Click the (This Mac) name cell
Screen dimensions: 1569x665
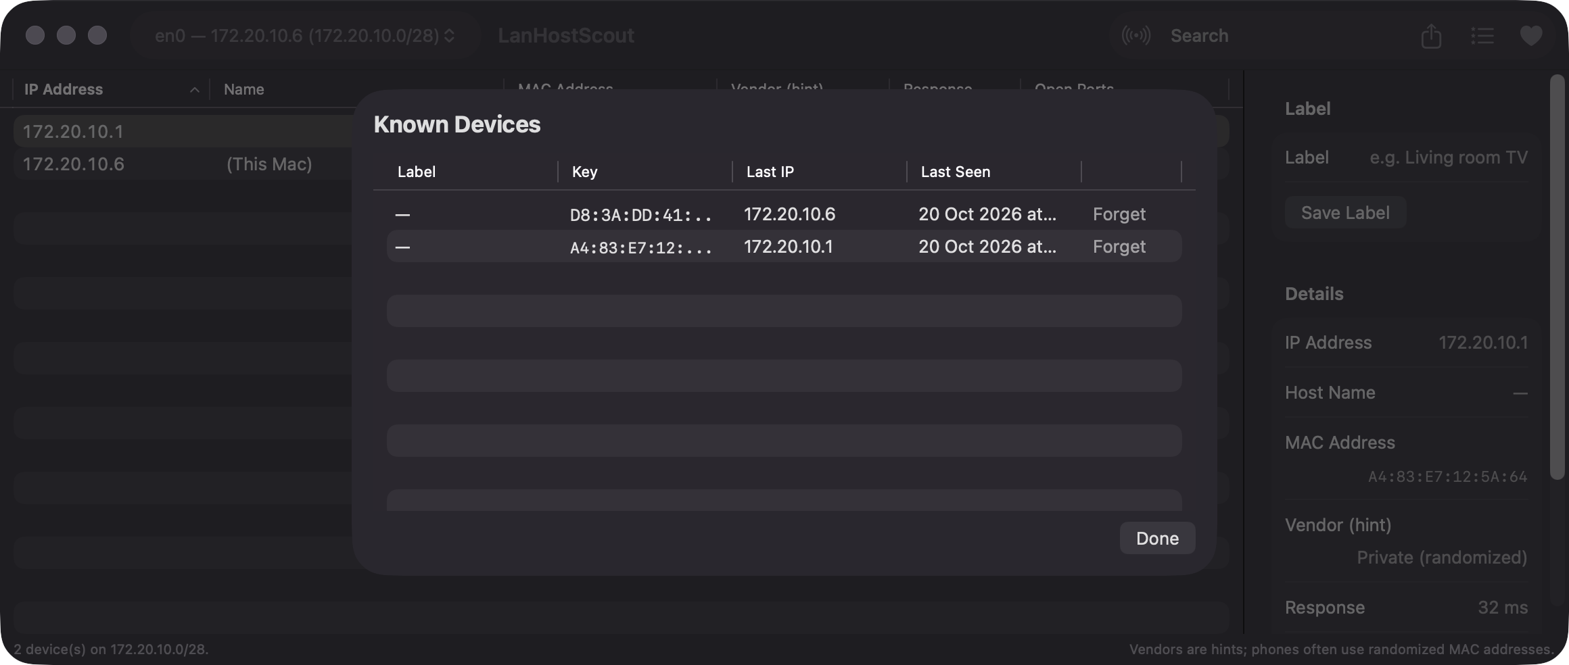pos(269,164)
